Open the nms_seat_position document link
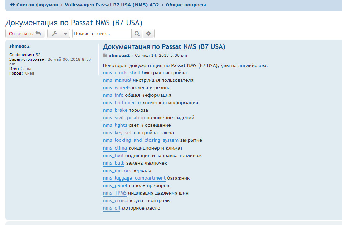This screenshot has height=225, width=342. pyautogui.click(x=124, y=118)
